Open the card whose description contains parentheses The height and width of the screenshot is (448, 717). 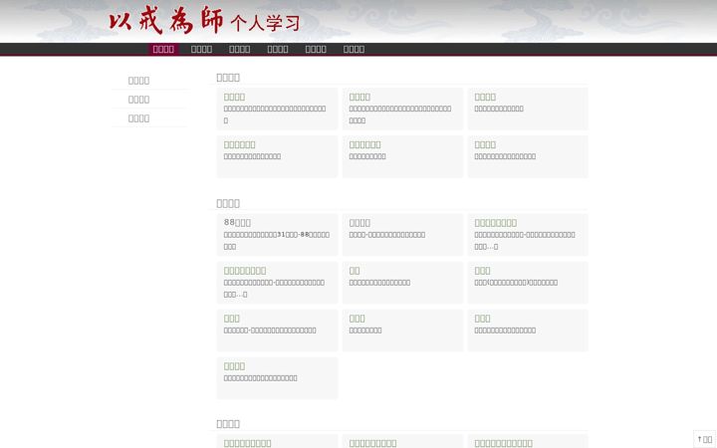[528, 283]
